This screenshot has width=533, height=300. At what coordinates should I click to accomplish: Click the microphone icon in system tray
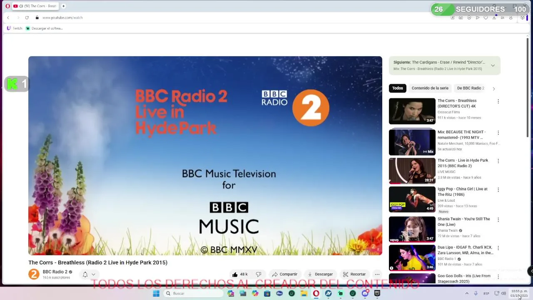tap(476, 293)
